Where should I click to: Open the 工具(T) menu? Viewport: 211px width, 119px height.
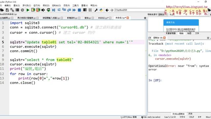75,6
